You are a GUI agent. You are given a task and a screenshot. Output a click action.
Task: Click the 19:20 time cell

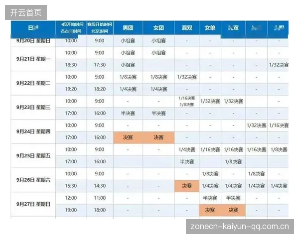tap(71, 89)
